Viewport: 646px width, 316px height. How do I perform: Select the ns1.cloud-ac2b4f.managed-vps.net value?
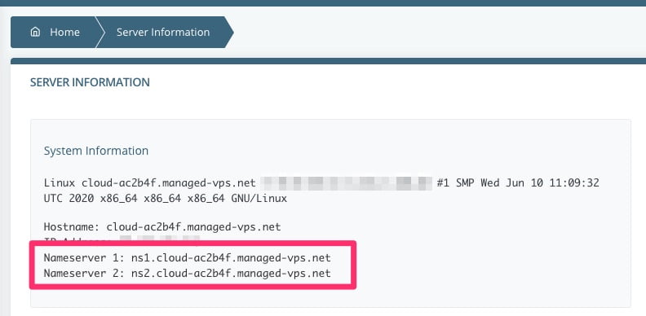tap(231, 258)
